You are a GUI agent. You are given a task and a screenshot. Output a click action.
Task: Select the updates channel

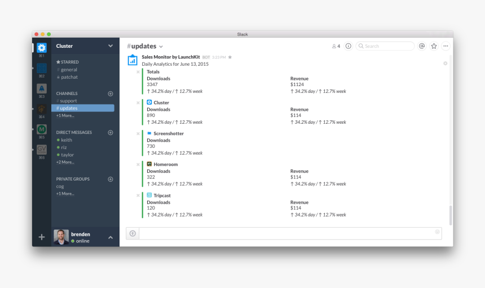(x=82, y=108)
